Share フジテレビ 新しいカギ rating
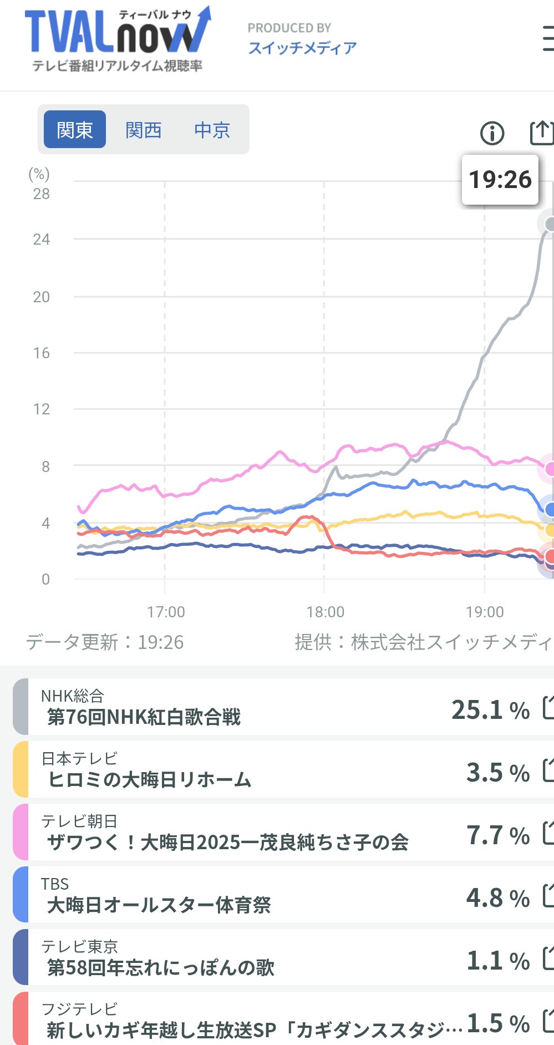Viewport: 554px width, 1045px height. [548, 1021]
